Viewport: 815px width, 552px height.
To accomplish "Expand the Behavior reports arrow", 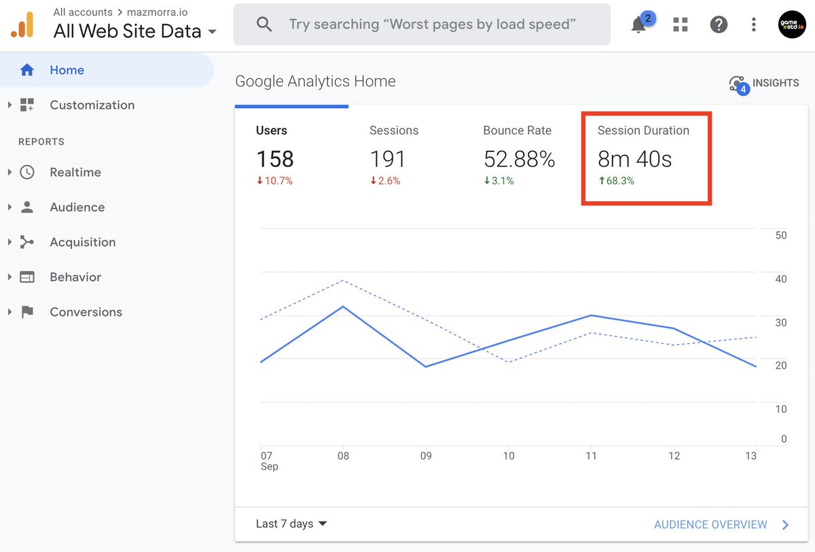I will [10, 277].
